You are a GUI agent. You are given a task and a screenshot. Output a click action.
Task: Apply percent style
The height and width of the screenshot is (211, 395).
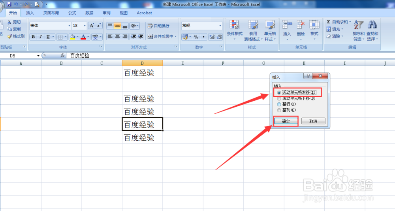[196, 37]
